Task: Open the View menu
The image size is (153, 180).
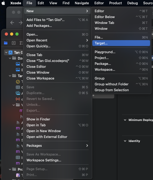Action: tap(53, 3)
